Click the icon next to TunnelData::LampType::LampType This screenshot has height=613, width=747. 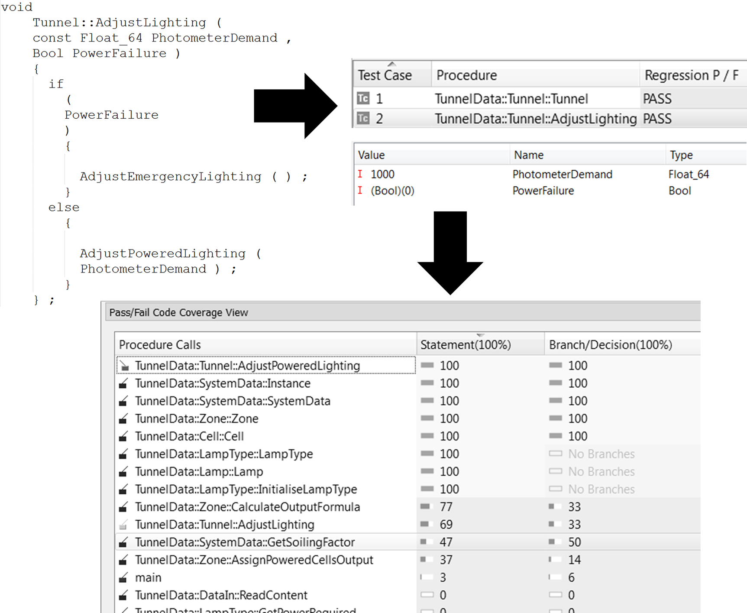point(124,454)
